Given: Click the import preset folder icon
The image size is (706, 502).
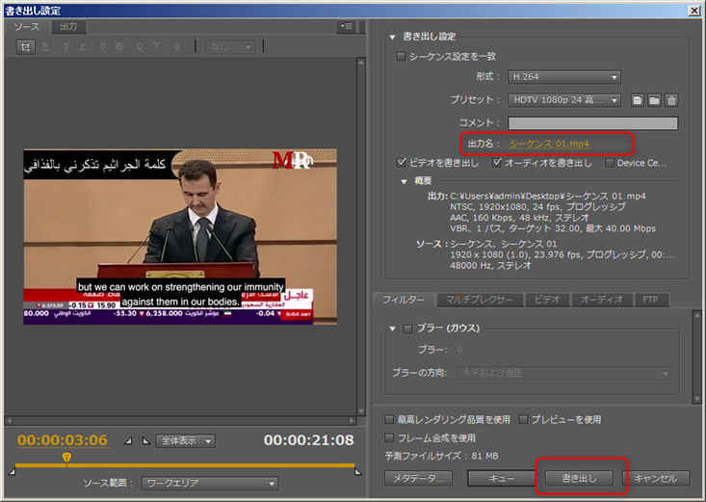Looking at the screenshot, I should [x=654, y=100].
